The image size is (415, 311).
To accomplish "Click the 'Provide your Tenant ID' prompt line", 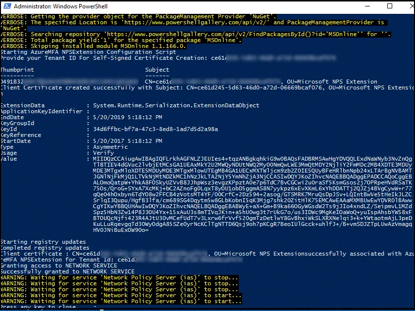I will click(168, 58).
